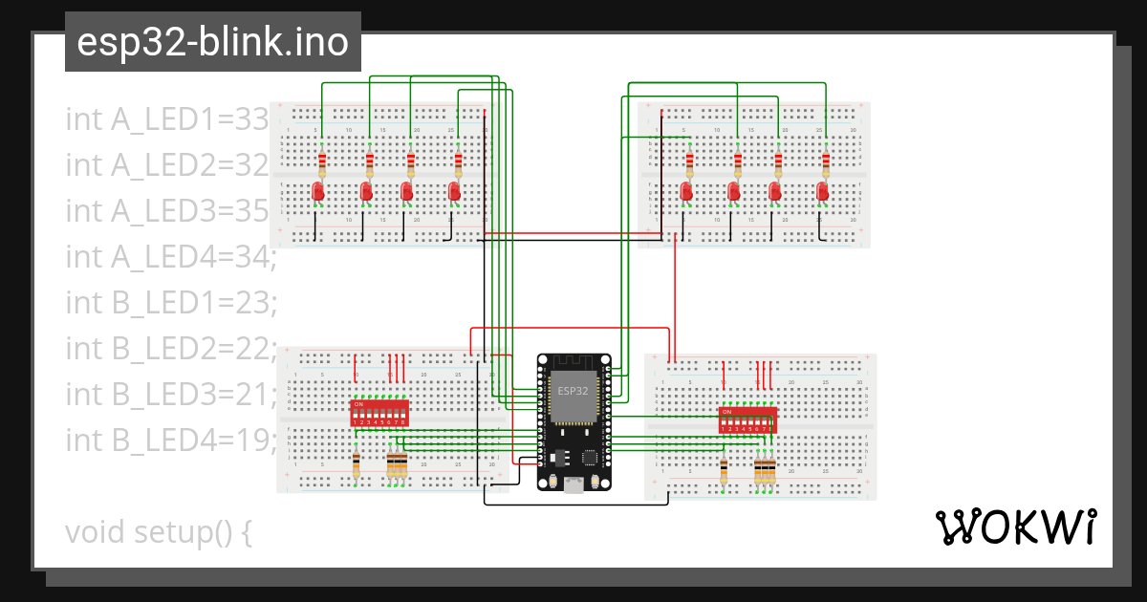Select the right 8-position DIP switch component
Image resolution: width=1147 pixels, height=602 pixels.
747,420
